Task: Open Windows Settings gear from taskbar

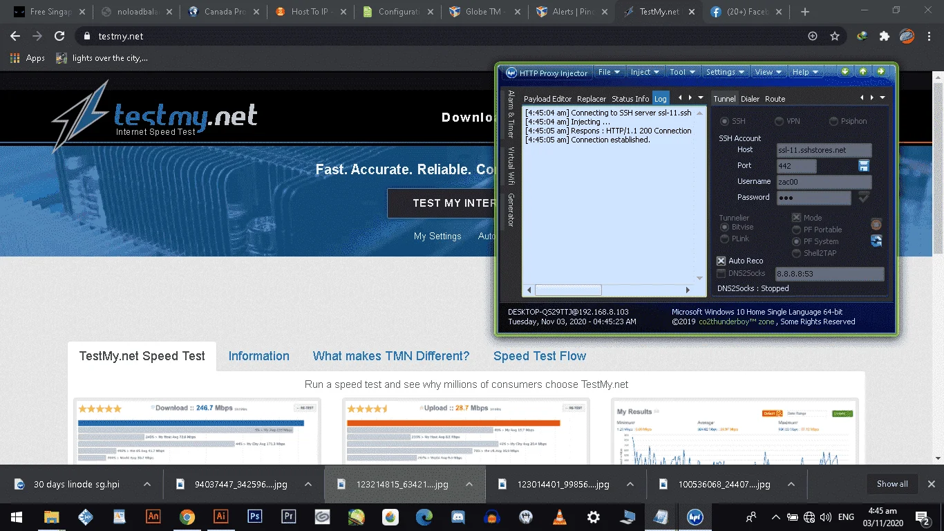Action: [594, 516]
